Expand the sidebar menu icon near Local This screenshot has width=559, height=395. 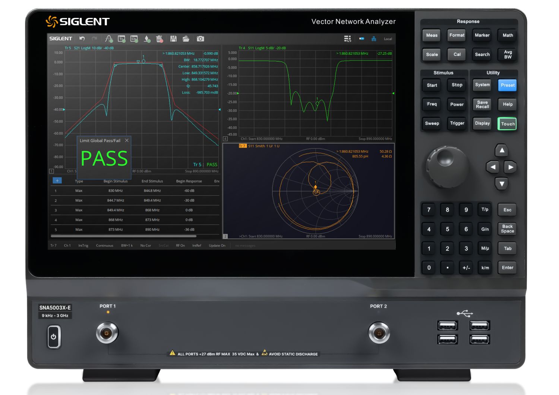tap(347, 38)
